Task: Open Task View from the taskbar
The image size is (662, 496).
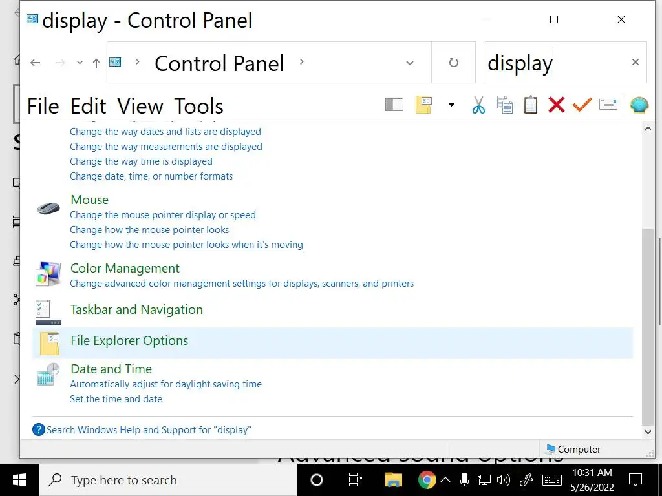Action: (355, 480)
